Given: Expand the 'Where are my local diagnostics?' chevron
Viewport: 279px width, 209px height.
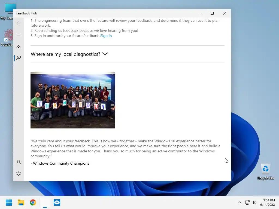Looking at the screenshot, I should 105,54.
